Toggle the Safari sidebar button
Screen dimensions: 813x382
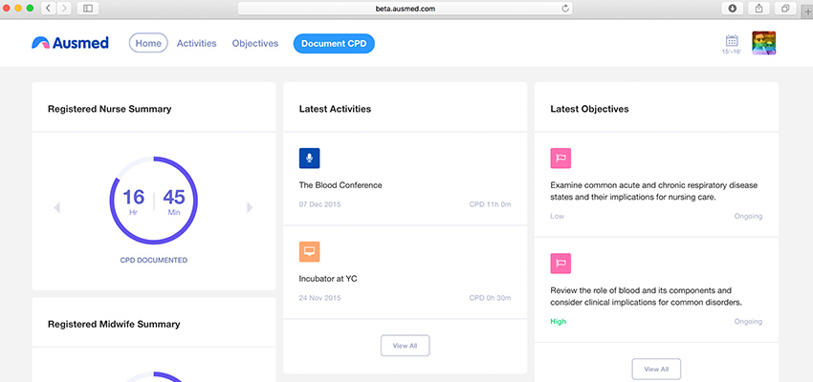[88, 9]
